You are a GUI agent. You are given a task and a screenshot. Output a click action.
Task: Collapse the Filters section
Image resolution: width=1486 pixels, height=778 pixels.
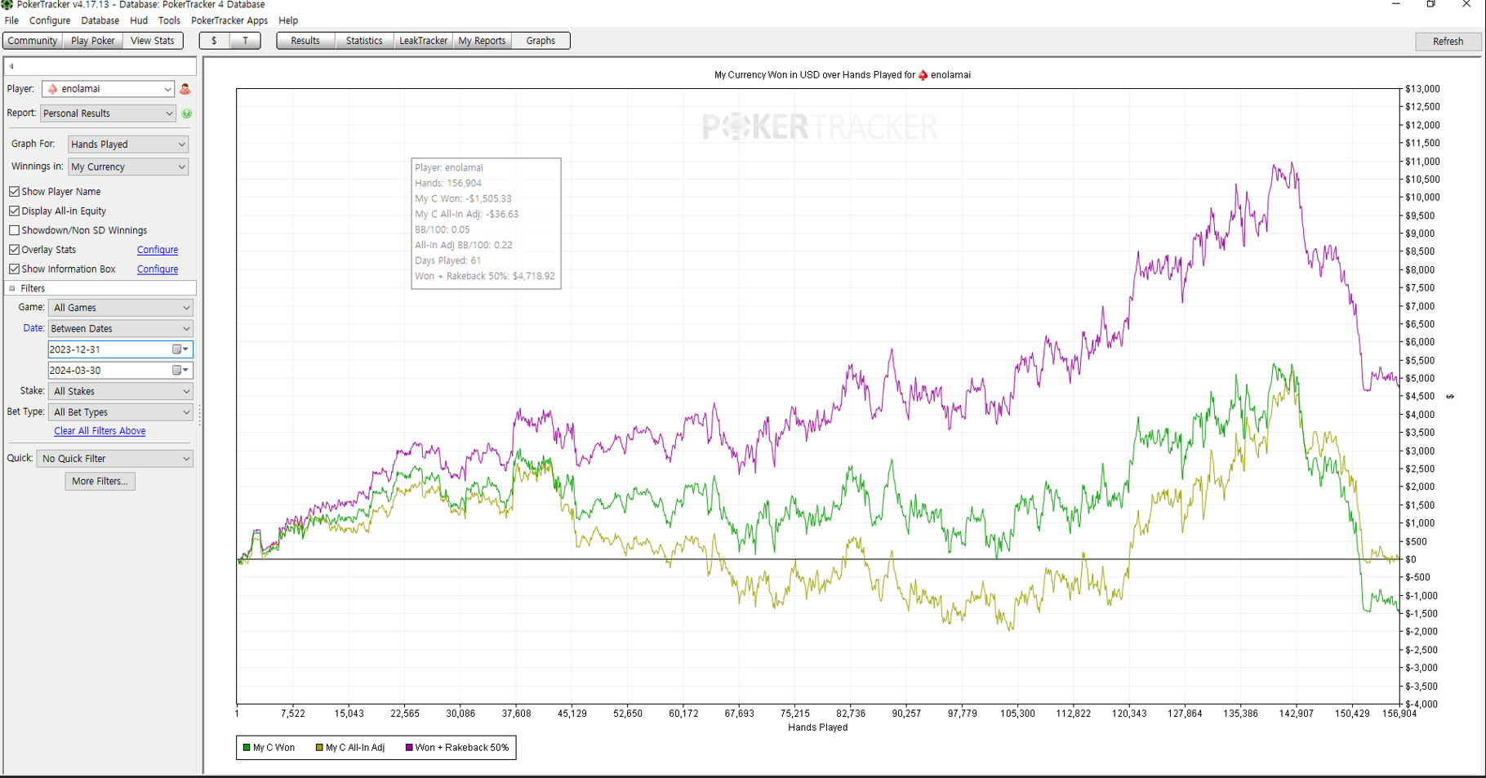12,289
